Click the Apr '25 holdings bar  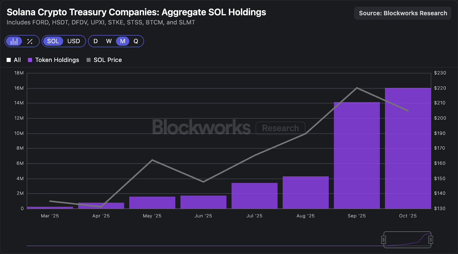click(x=101, y=206)
